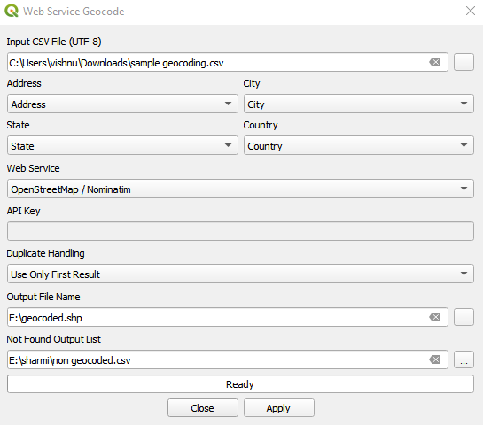
Task: Click the Output File Name text field
Action: coord(228,317)
